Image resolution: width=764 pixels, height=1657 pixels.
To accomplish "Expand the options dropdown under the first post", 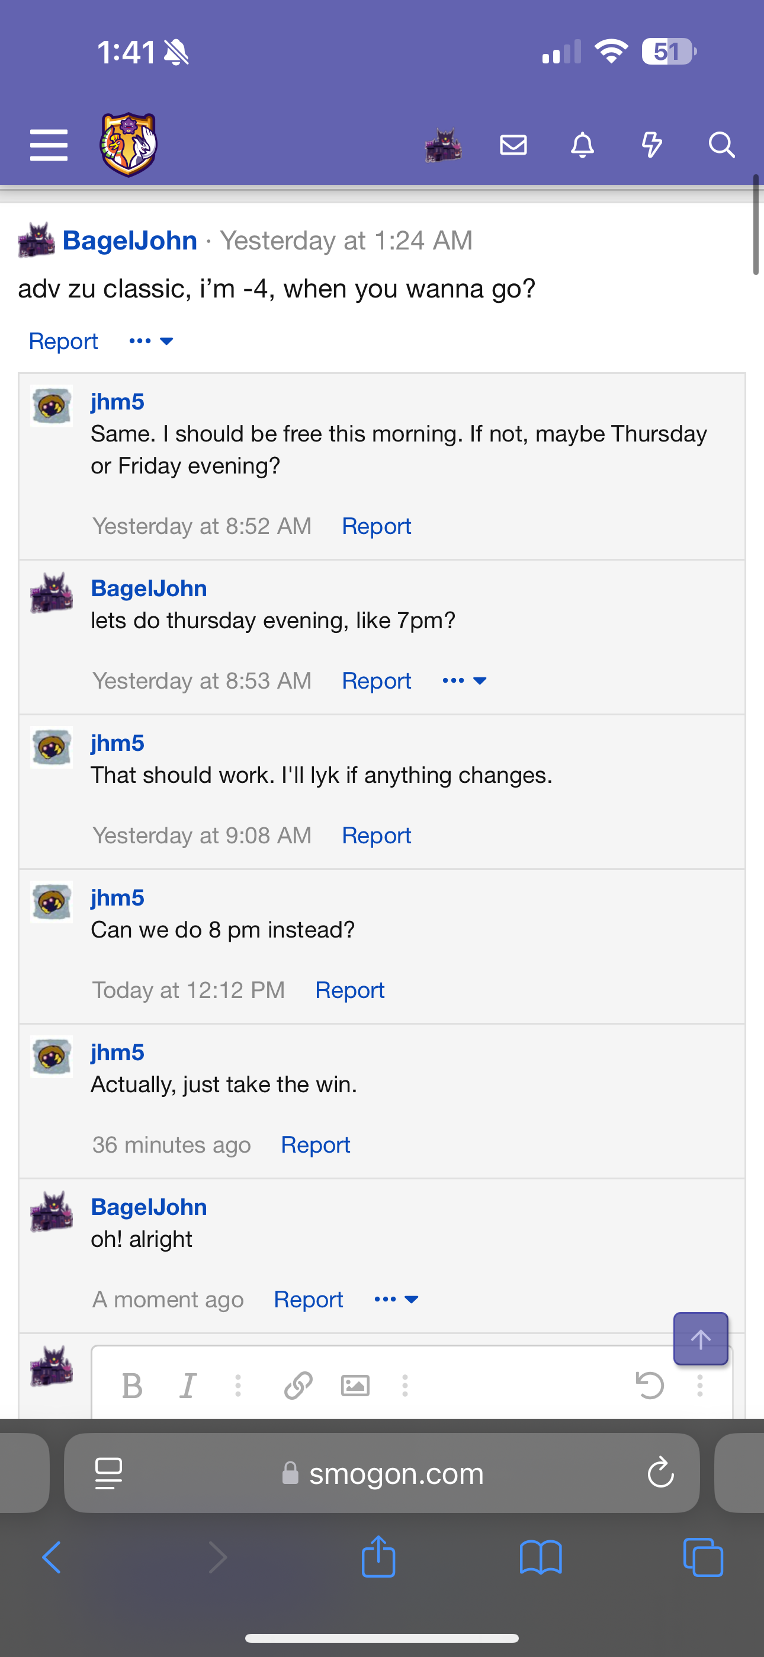I will click(151, 341).
